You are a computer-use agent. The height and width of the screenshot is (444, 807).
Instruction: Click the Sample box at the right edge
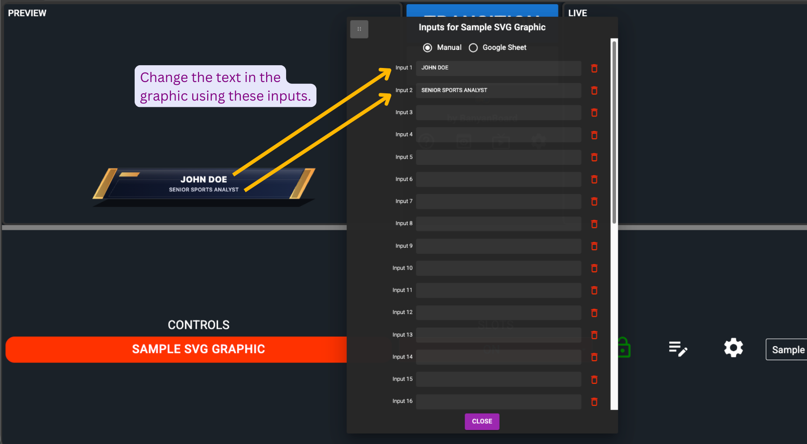[x=788, y=350]
